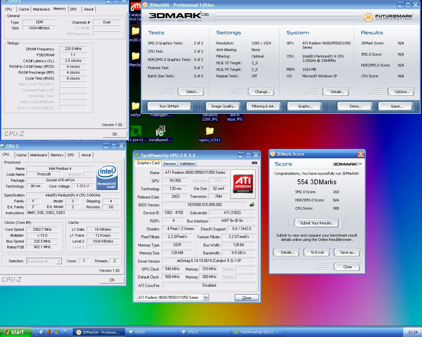Screen dimensions: 422x337
Task: Open the GPU-Z graphics card selector dropdown
Action: point(206,298)
